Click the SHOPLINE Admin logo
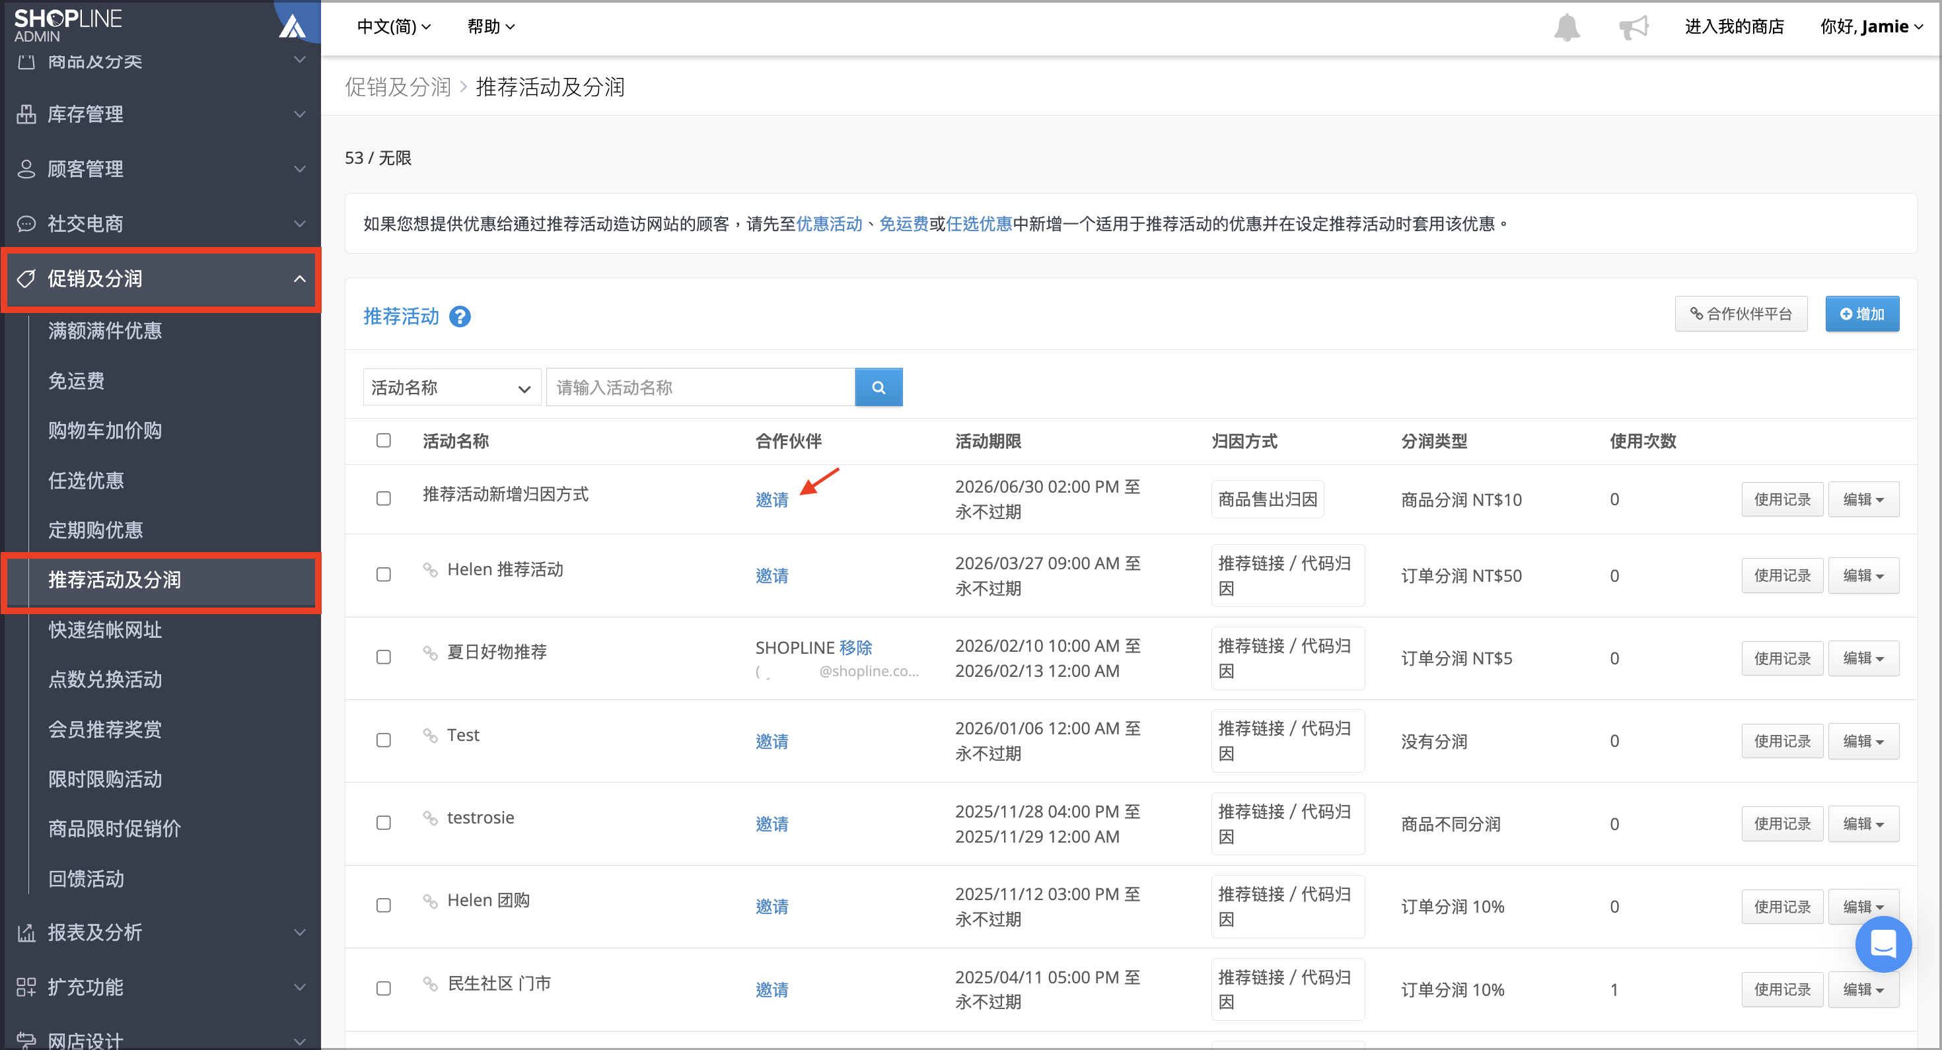The height and width of the screenshot is (1050, 1942). (68, 25)
